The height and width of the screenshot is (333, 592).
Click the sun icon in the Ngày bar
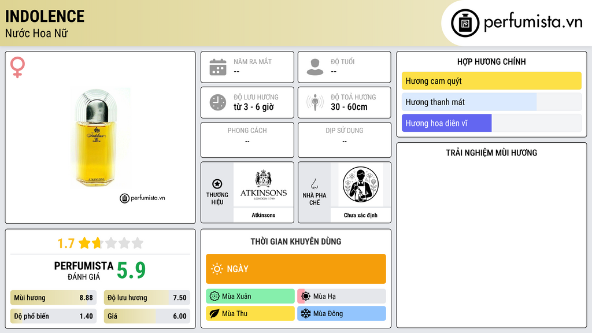point(217,269)
